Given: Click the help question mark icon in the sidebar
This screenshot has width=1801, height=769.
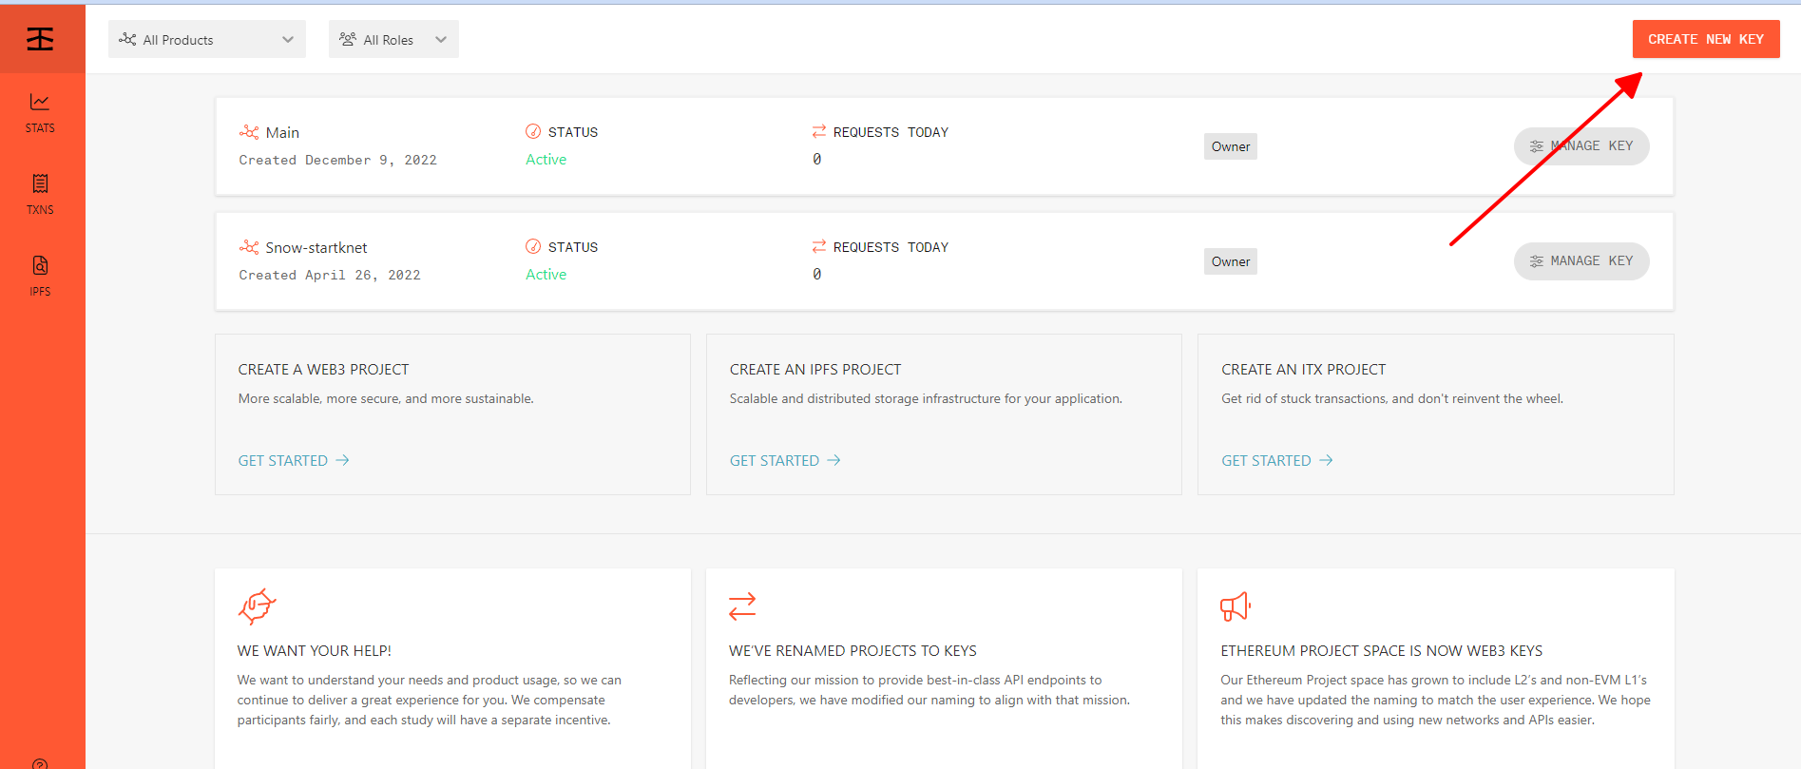Looking at the screenshot, I should pyautogui.click(x=40, y=763).
